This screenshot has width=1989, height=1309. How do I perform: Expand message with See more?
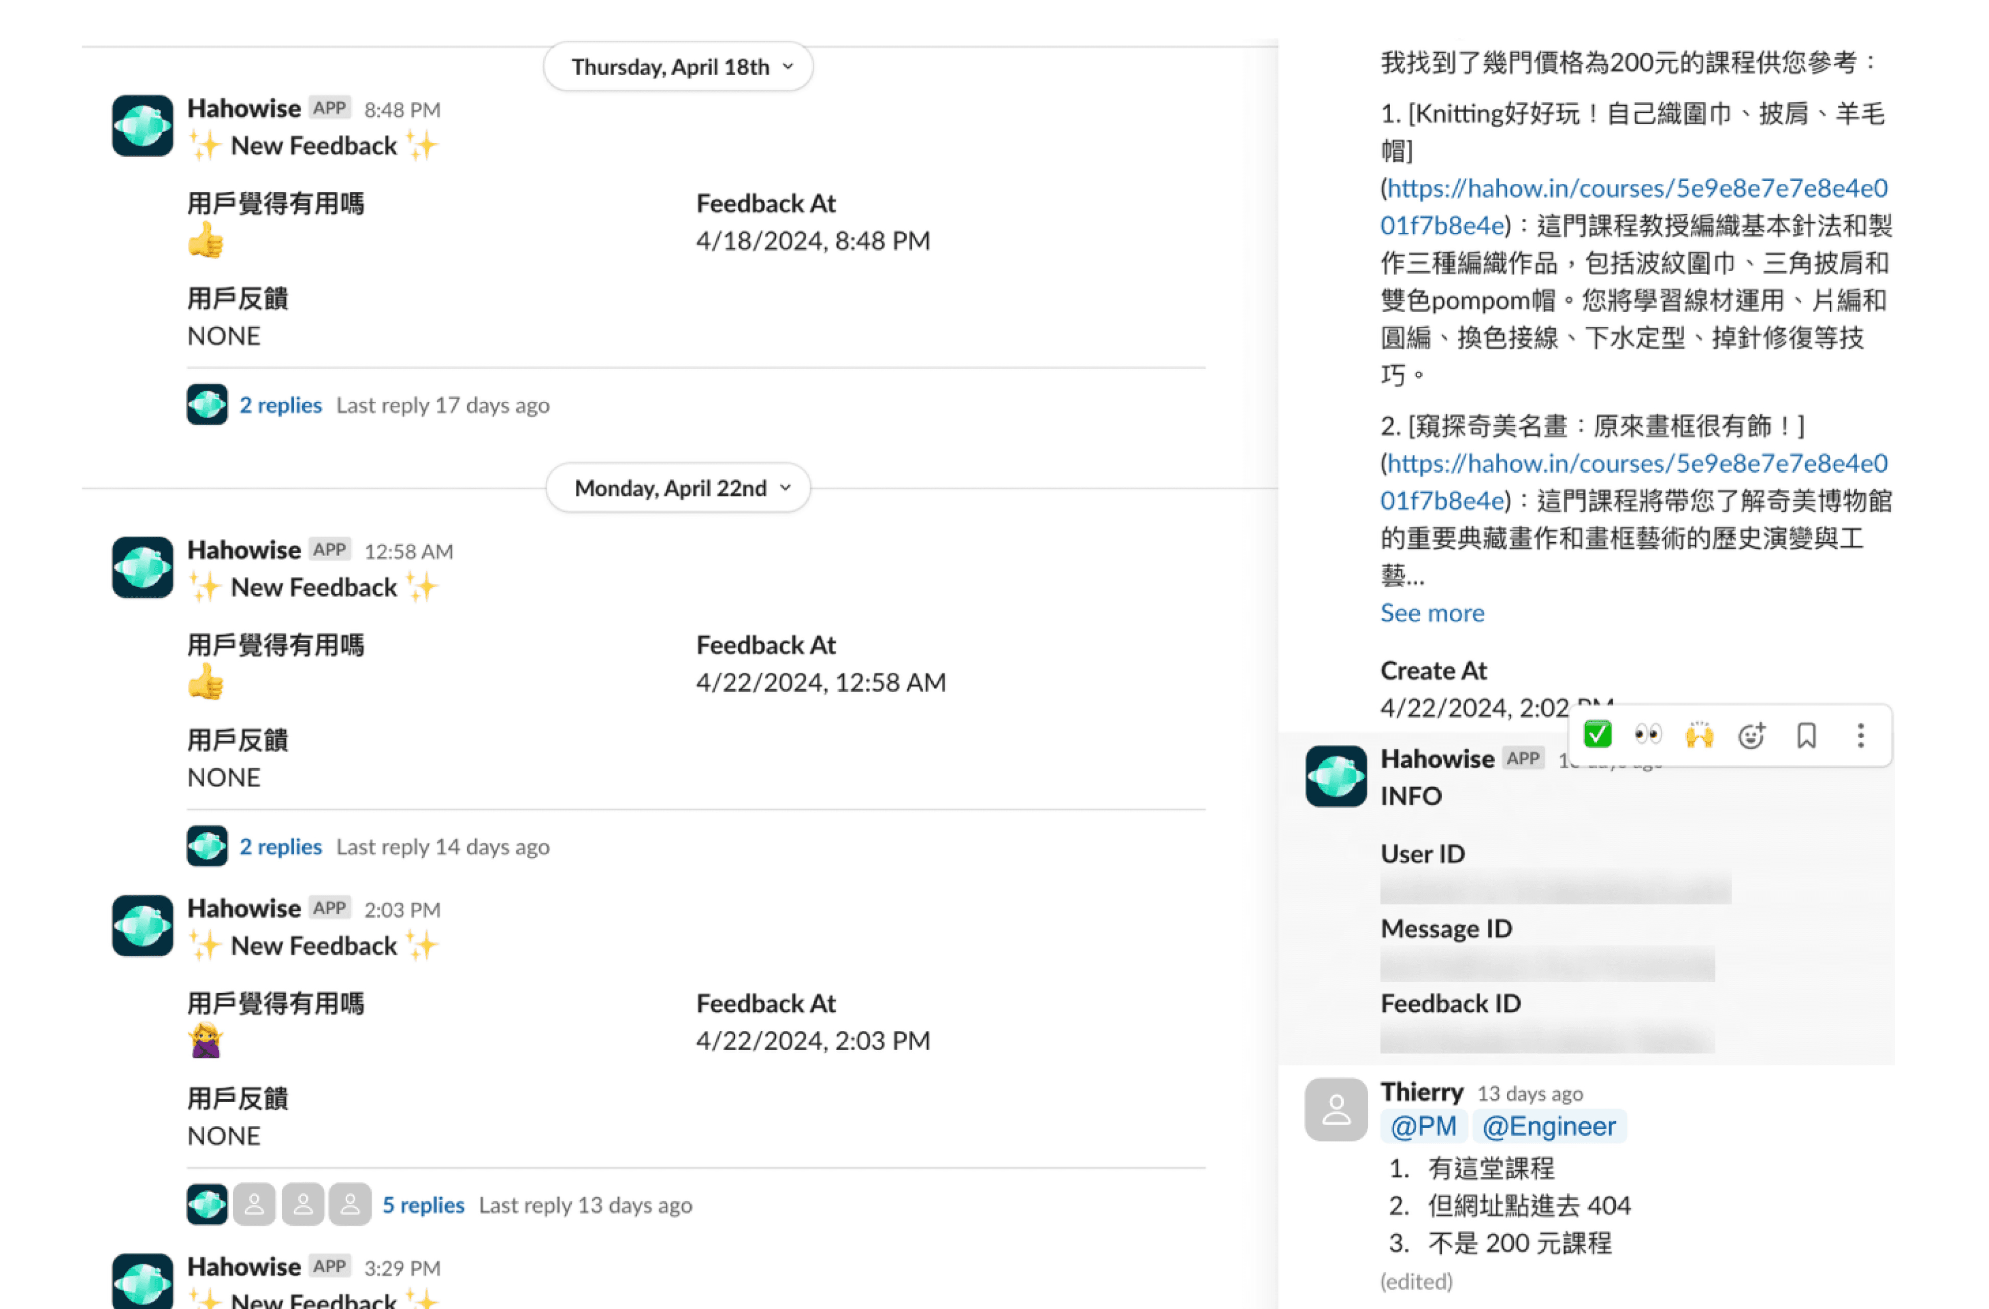(1432, 613)
